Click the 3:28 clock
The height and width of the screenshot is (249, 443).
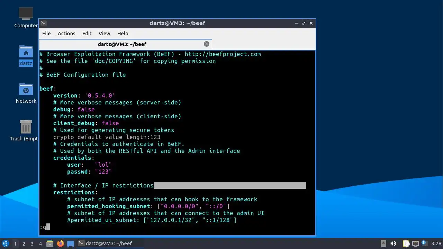click(436, 243)
